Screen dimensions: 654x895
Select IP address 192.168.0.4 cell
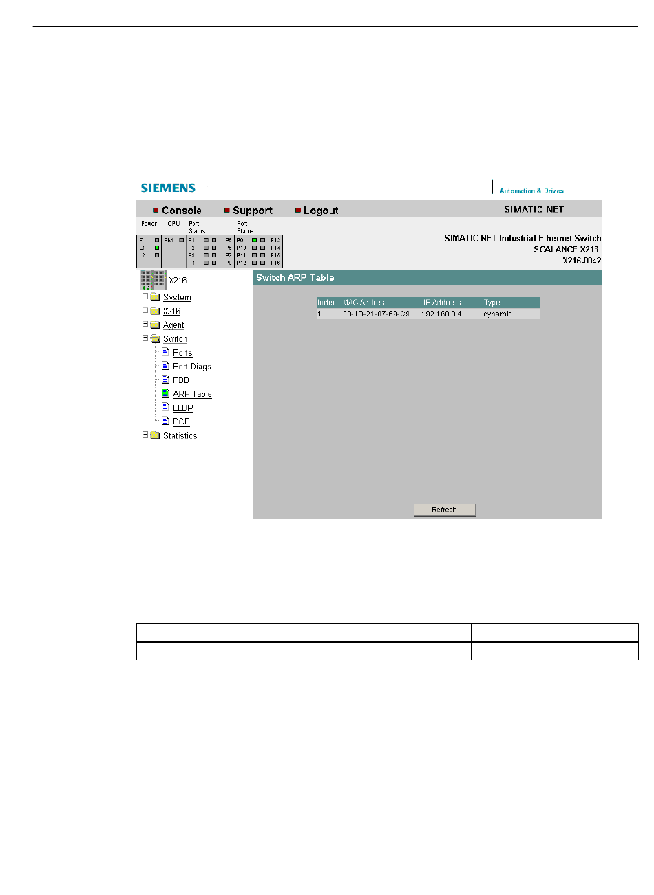tap(441, 314)
